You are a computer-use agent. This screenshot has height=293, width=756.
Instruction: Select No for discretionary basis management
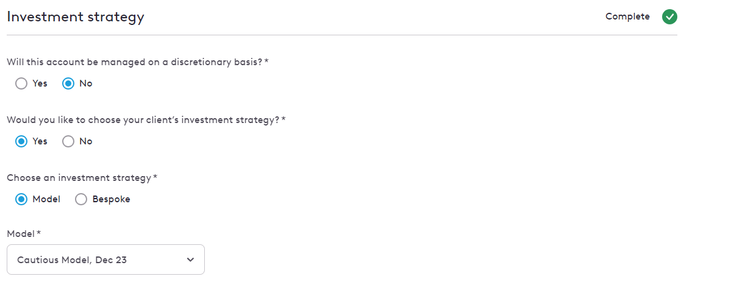coord(68,83)
